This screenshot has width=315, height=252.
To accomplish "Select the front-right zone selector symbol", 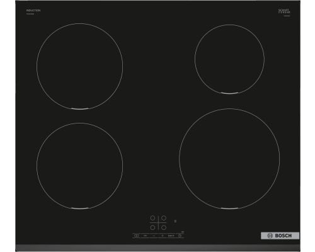I will point(164,227).
